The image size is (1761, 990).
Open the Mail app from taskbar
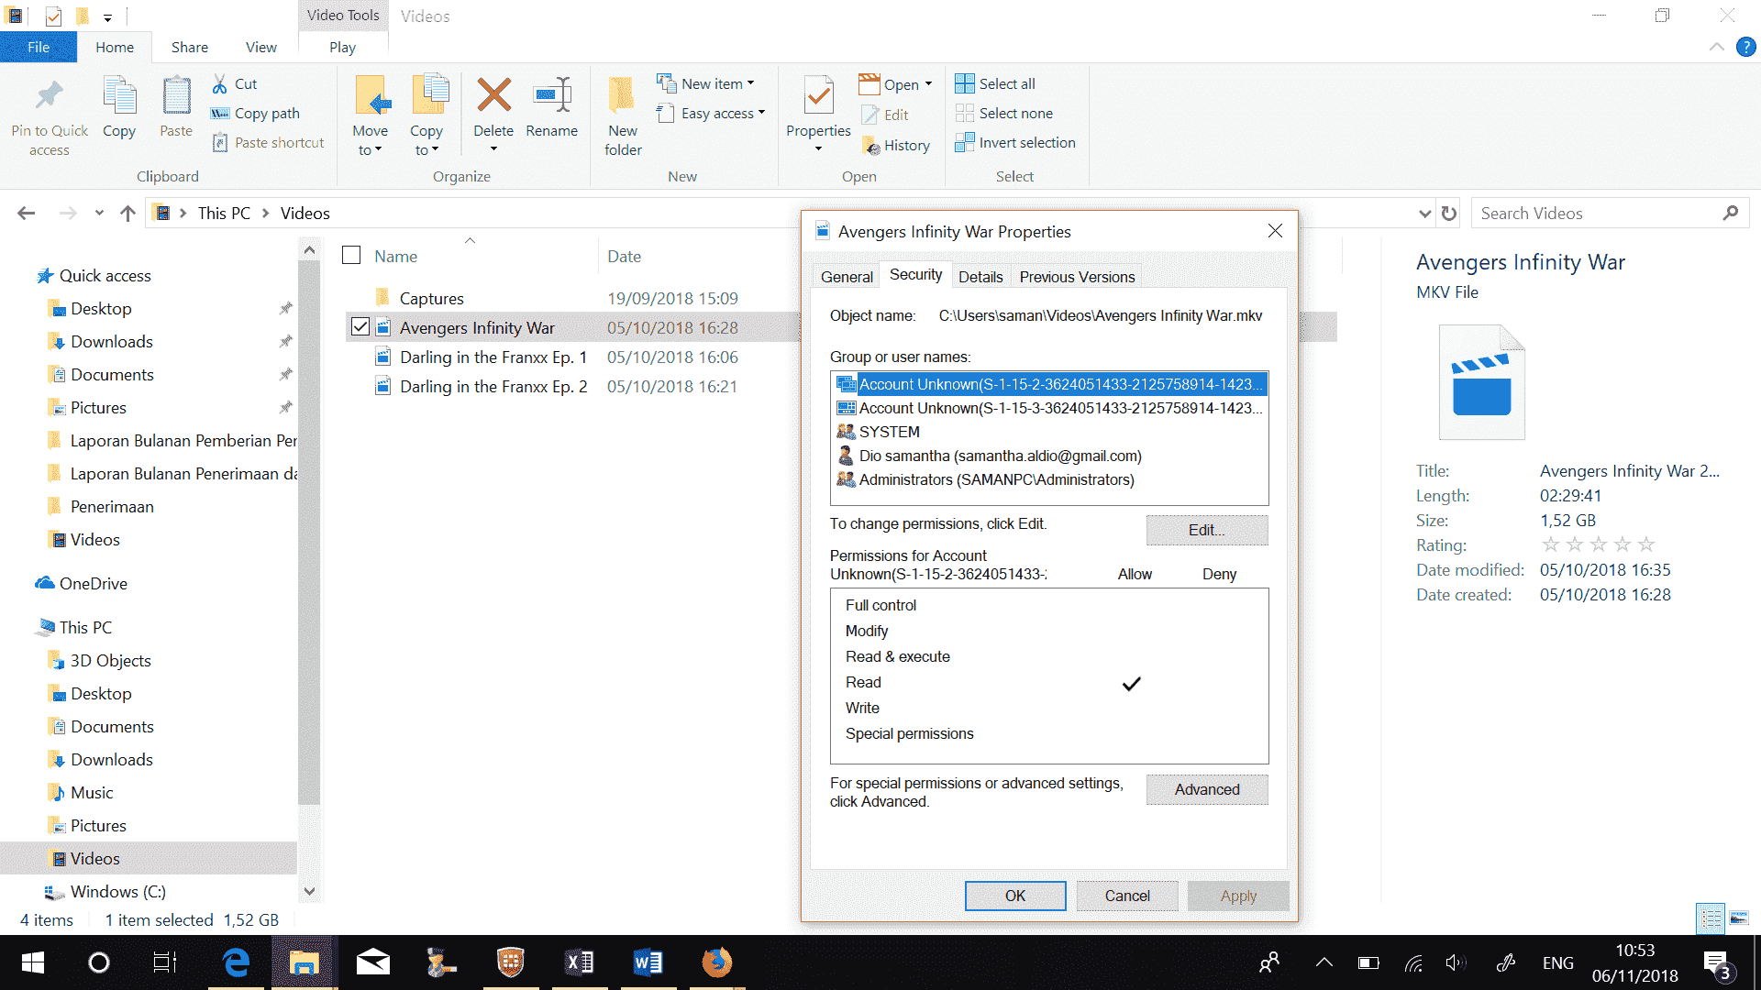point(373,962)
